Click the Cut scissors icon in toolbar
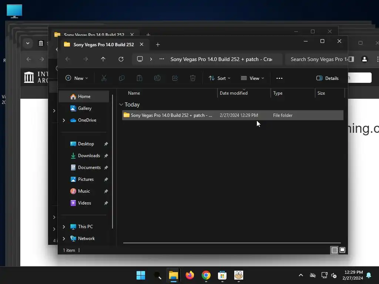This screenshot has width=379, height=284. click(104, 78)
